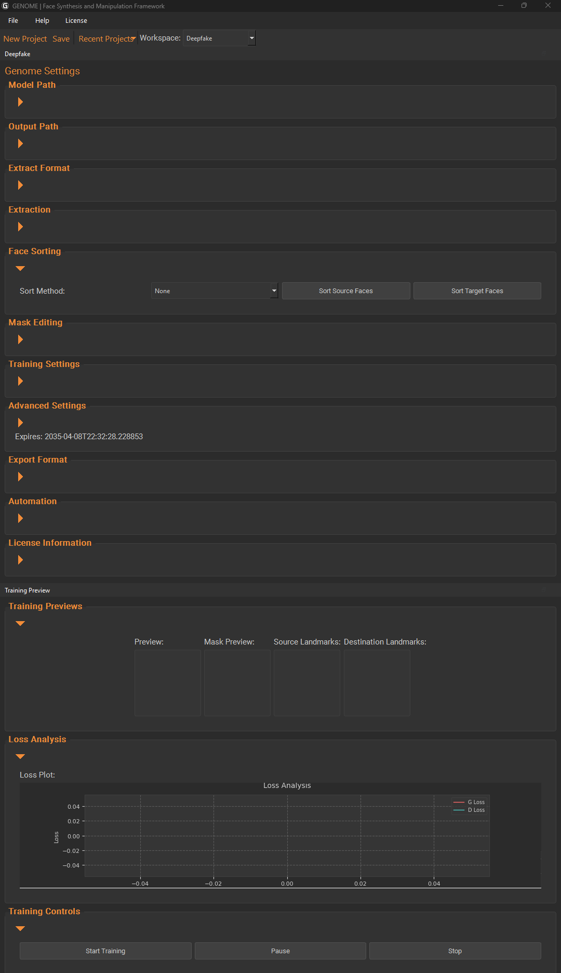Open the Sort Method dropdown
This screenshot has width=561, height=973.
pyautogui.click(x=215, y=291)
